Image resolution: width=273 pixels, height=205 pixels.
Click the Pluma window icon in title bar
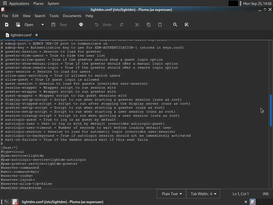[x=3, y=10]
